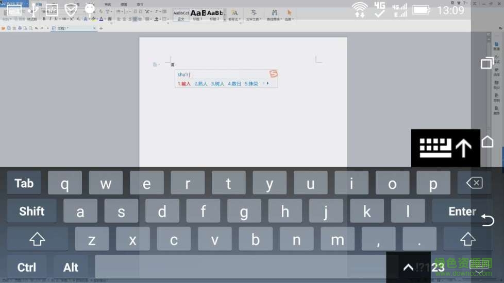Viewport: 504px width, 283px height.
Task: Choose IME candidate 3 in the list
Action: click(217, 84)
